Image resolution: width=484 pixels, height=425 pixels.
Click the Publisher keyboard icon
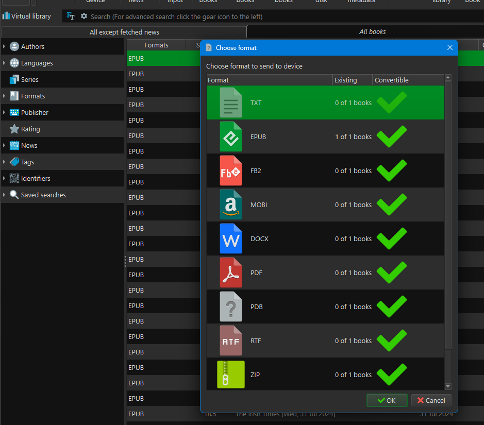(14, 112)
